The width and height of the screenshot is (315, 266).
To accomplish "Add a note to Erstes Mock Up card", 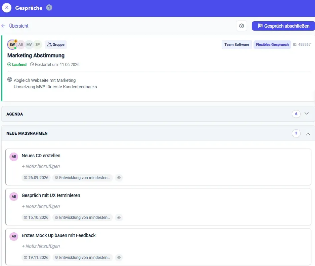I will click(41, 246).
